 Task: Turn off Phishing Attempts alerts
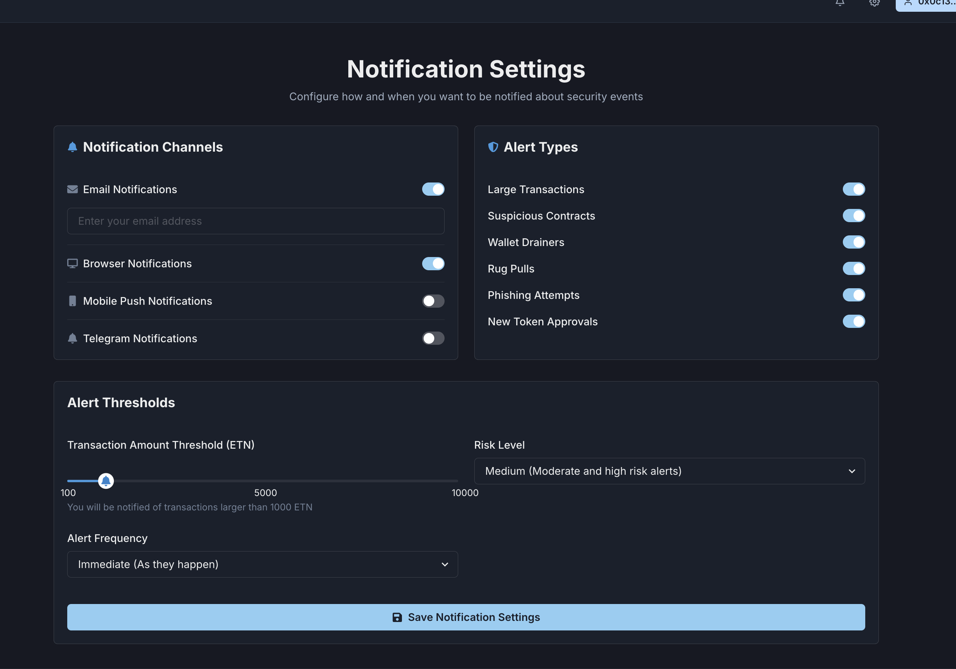point(853,295)
